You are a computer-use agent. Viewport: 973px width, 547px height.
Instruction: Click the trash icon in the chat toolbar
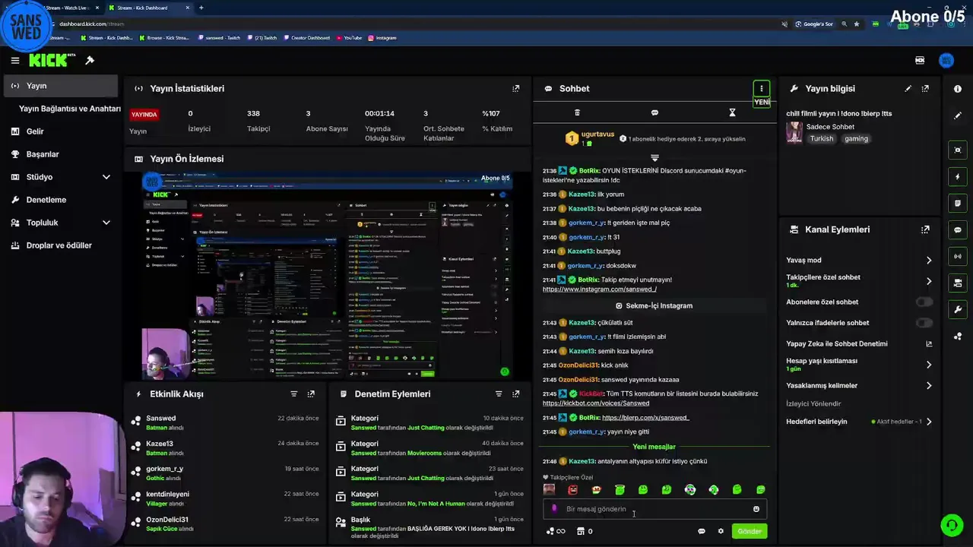click(577, 112)
